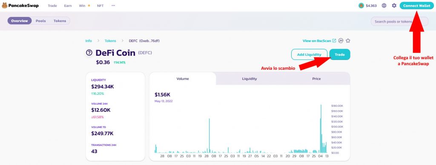Click the tallest volume bar near 04
This screenshot has height=165, width=436.
pyautogui.click(x=321, y=128)
